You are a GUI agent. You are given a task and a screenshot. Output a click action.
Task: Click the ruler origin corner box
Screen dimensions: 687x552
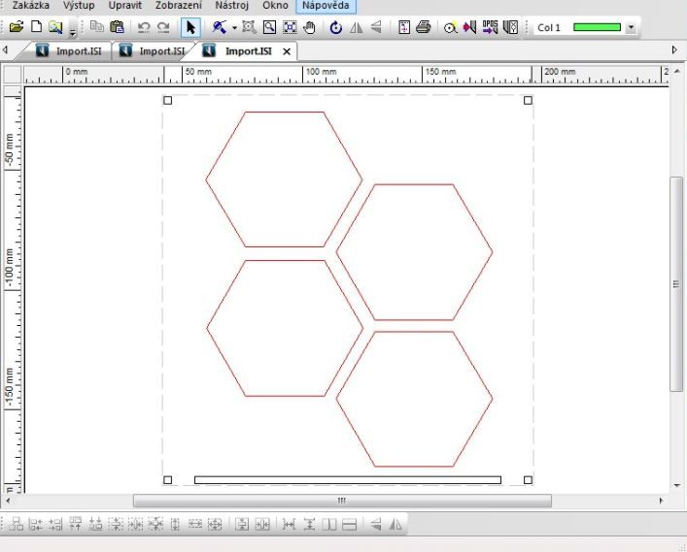[13, 75]
